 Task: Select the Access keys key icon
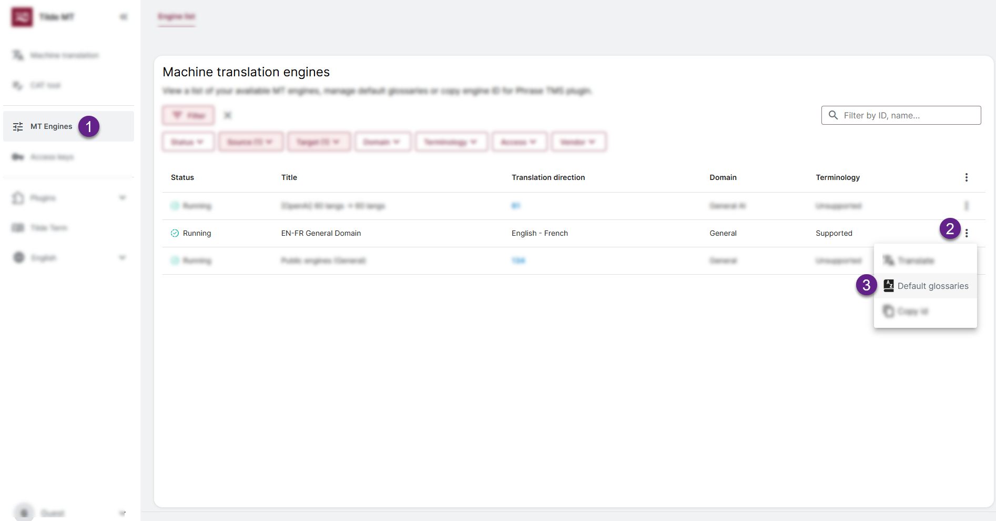point(18,157)
